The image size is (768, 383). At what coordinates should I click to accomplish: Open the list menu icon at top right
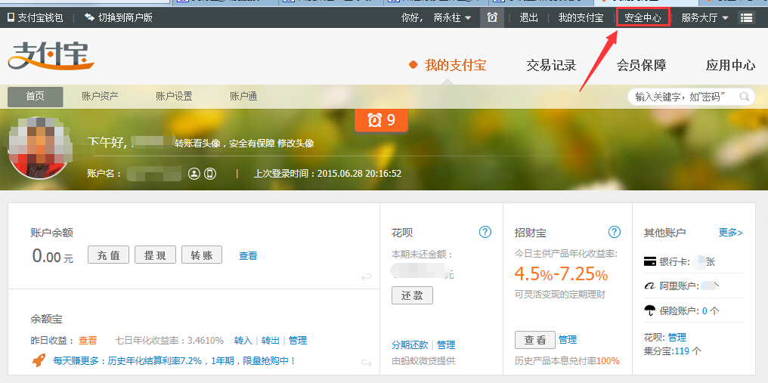point(746,17)
